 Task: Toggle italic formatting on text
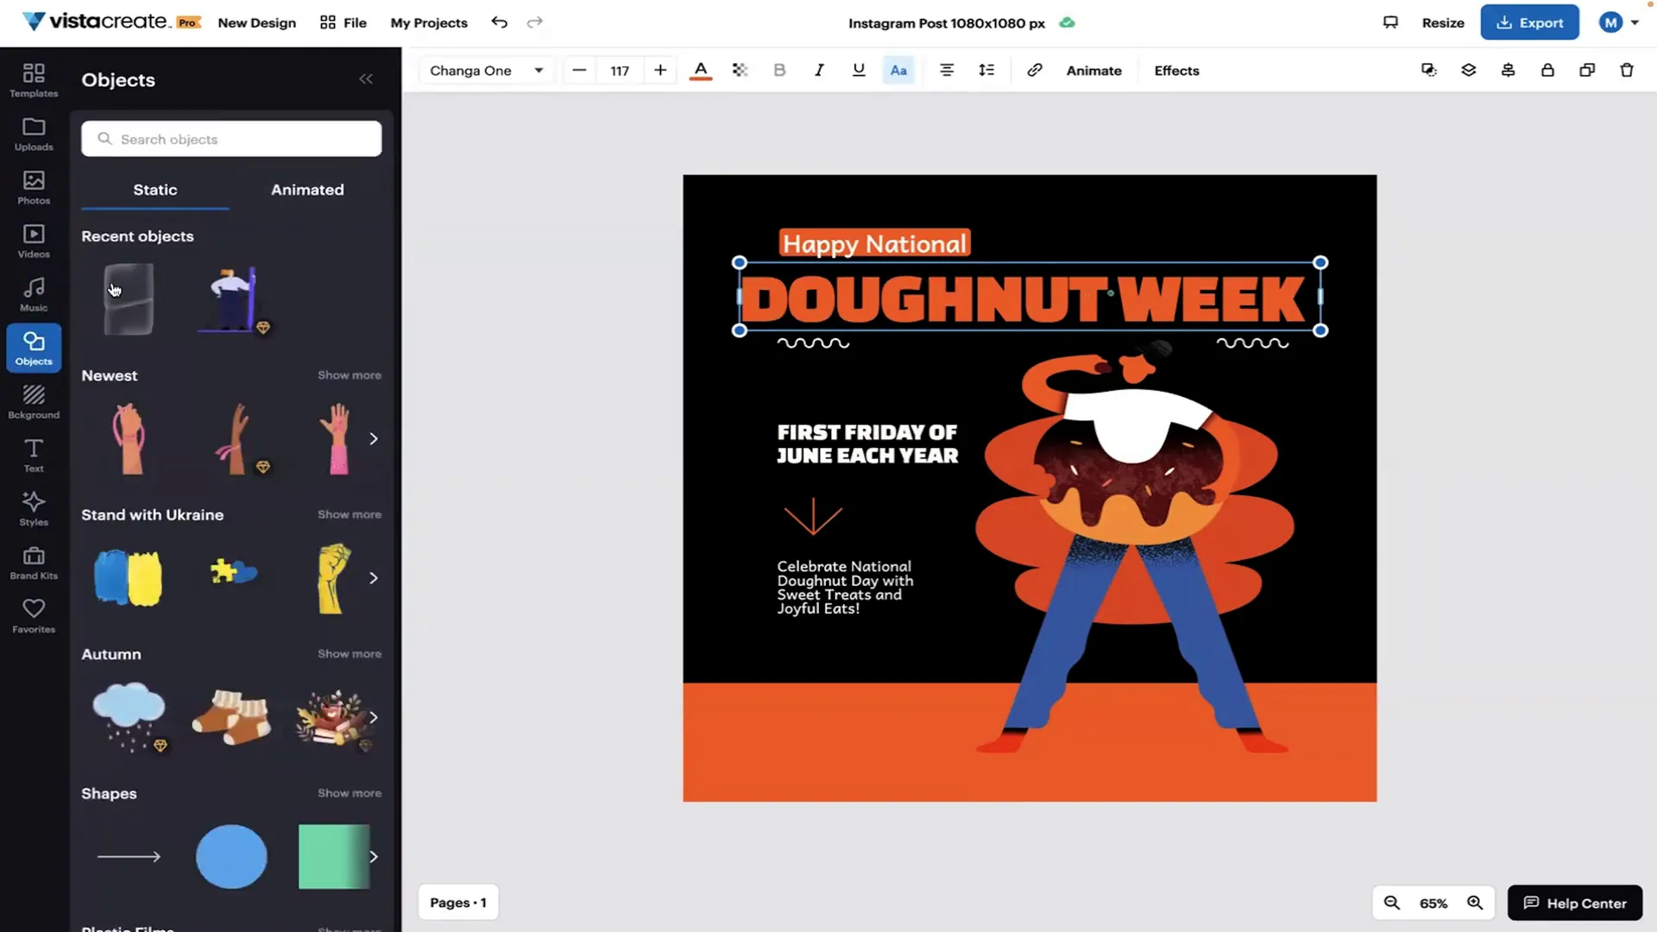(818, 71)
